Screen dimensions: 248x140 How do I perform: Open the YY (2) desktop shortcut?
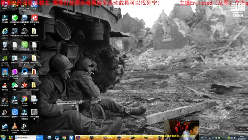coord(15,5)
